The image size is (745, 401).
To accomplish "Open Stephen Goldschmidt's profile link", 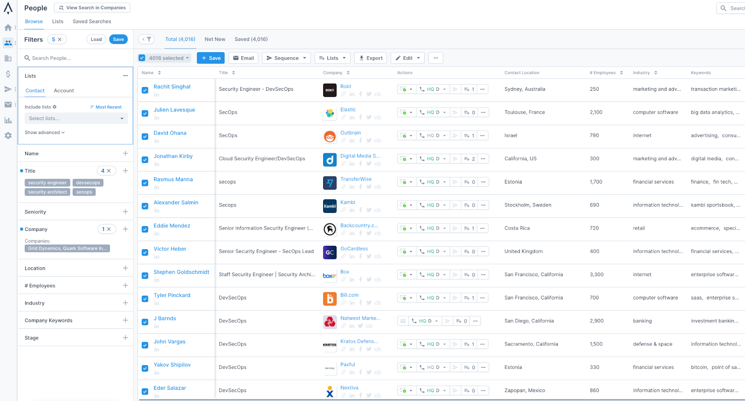I will pos(182,272).
